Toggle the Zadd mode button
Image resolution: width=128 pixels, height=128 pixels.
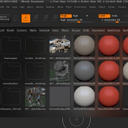(104, 16)
